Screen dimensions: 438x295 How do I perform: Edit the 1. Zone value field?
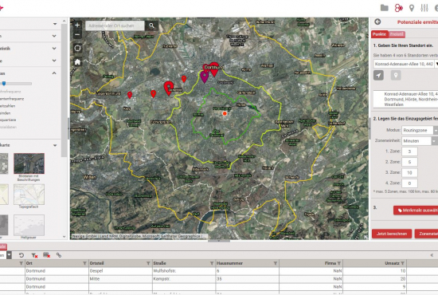pyautogui.click(x=409, y=151)
